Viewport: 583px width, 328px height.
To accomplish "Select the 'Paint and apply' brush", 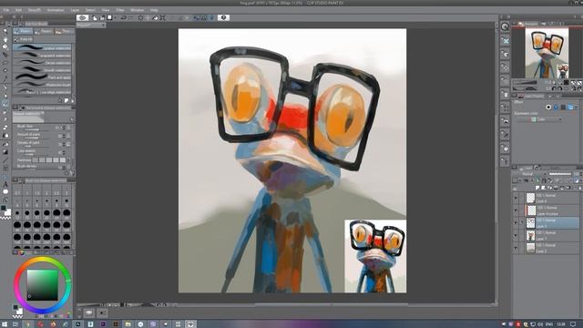I will pos(42,77).
